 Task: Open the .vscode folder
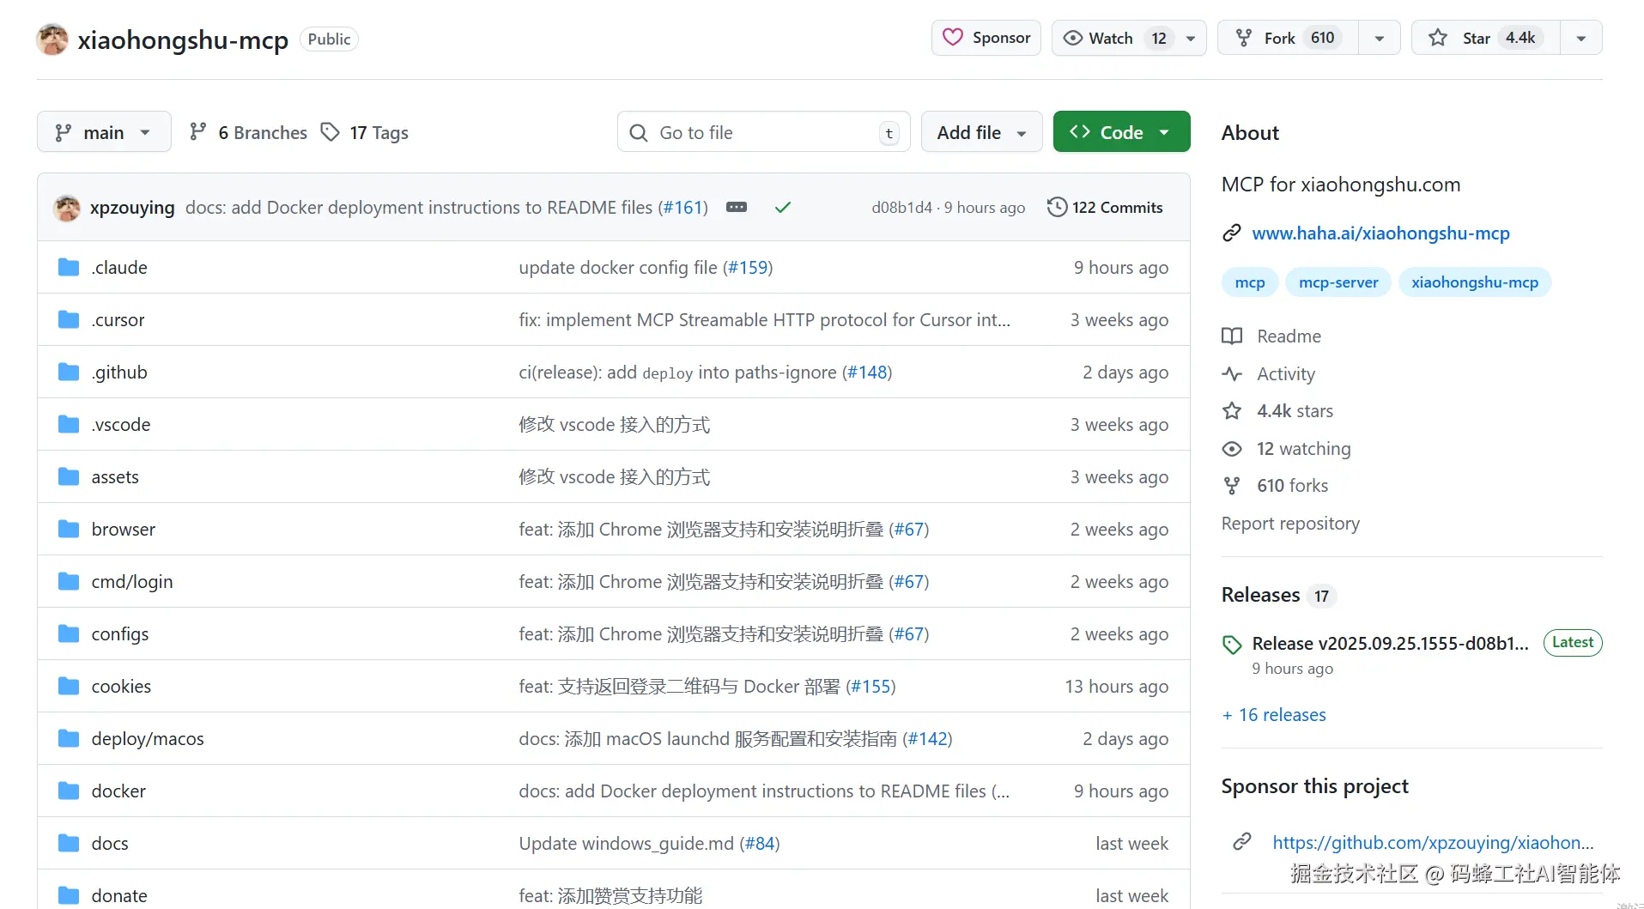tap(121, 425)
